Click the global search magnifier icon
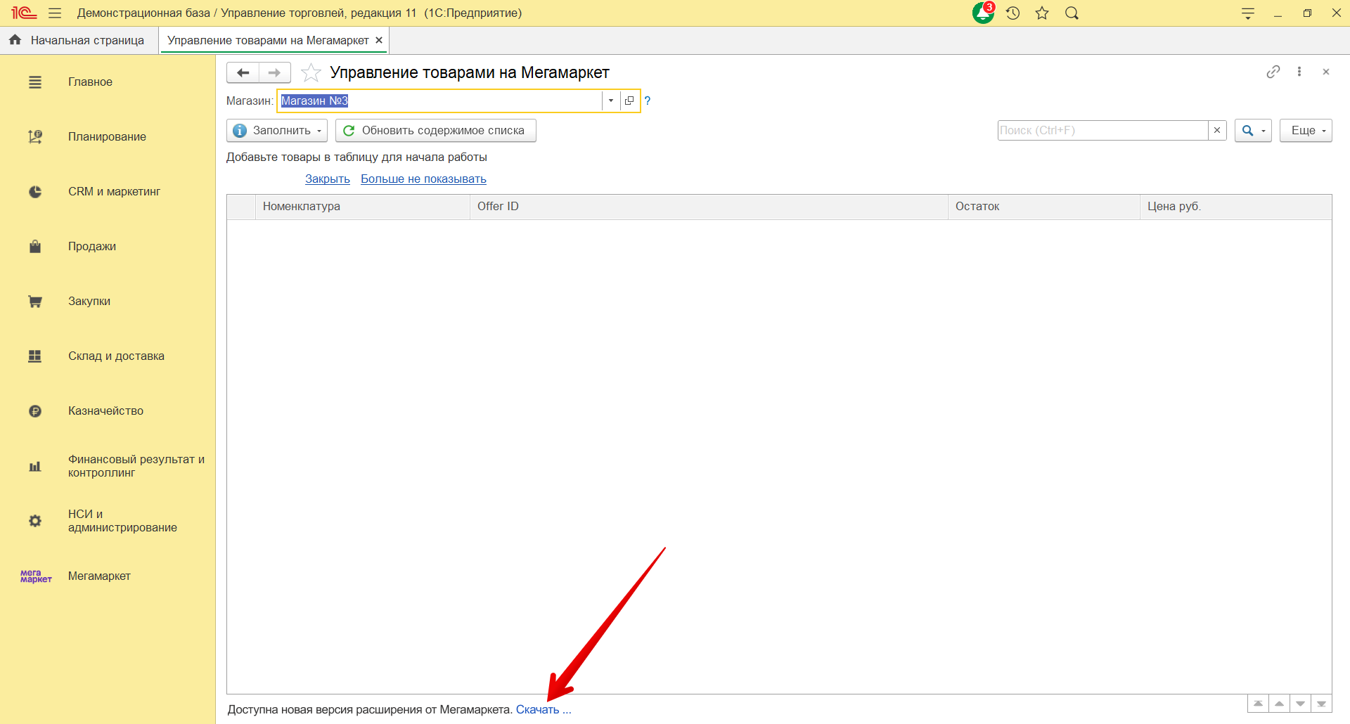Image resolution: width=1350 pixels, height=724 pixels. point(1072,13)
